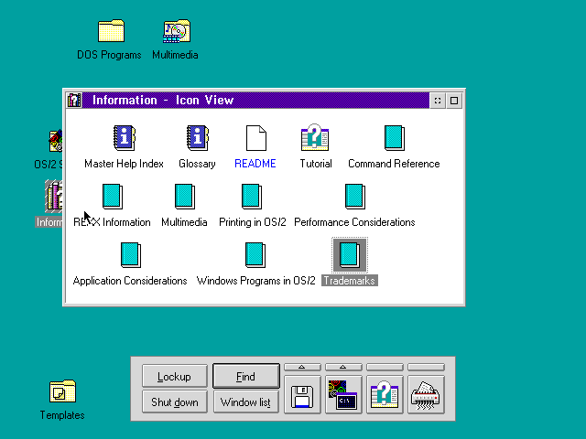Image resolution: width=586 pixels, height=439 pixels.
Task: Click the Performance Considerations label
Action: (x=354, y=222)
